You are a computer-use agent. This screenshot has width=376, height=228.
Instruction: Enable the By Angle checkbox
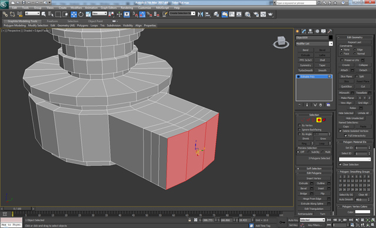coord(300,134)
